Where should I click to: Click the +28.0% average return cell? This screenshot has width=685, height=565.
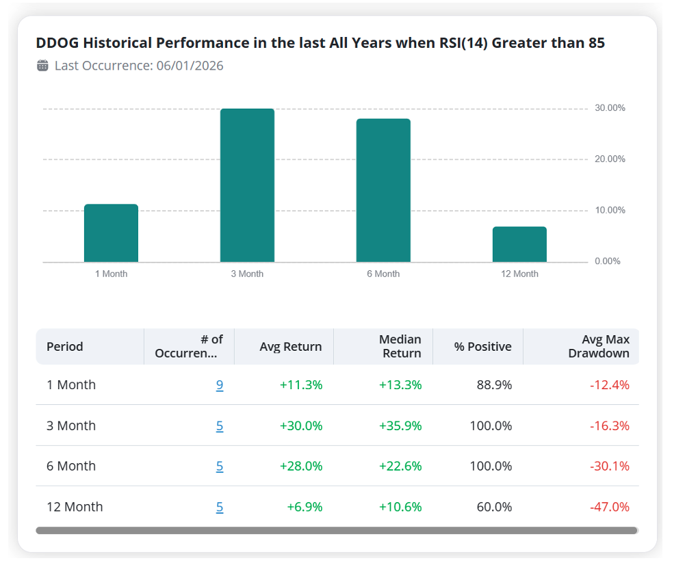(x=301, y=467)
